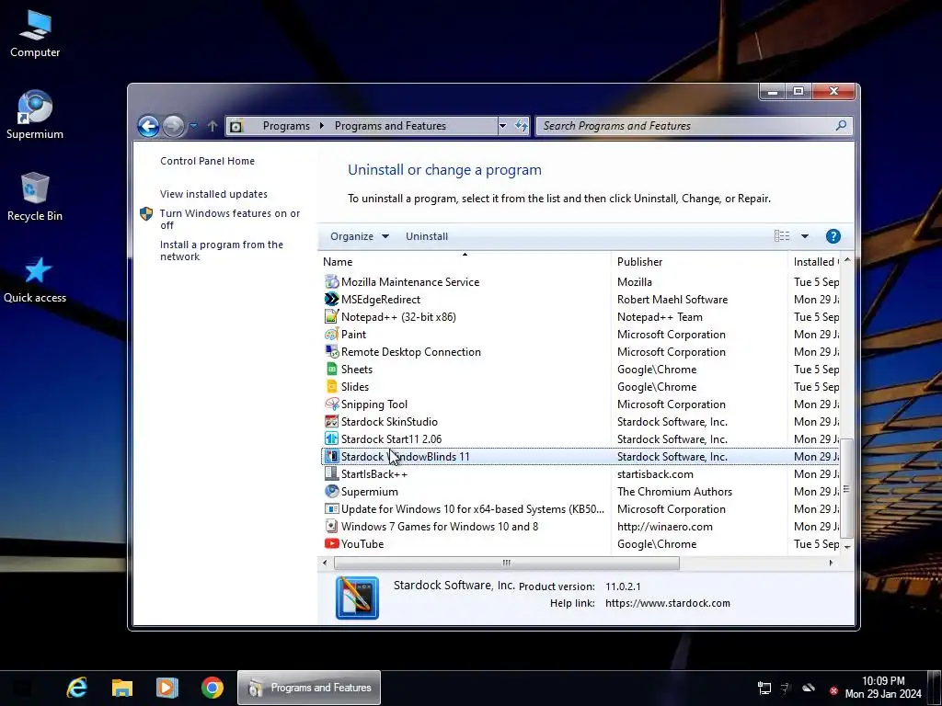
Task: Click the MSEdgeRedirect program icon
Action: [x=331, y=299]
